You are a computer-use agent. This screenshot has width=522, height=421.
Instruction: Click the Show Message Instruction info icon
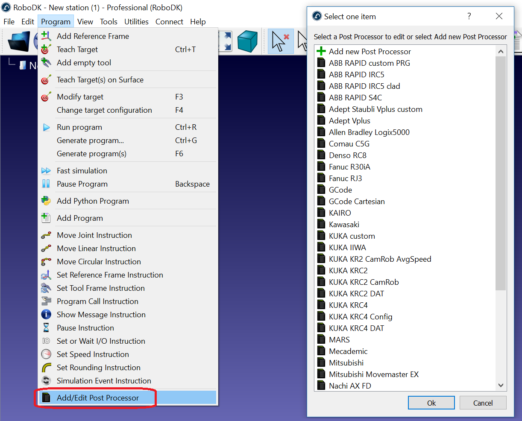point(46,314)
